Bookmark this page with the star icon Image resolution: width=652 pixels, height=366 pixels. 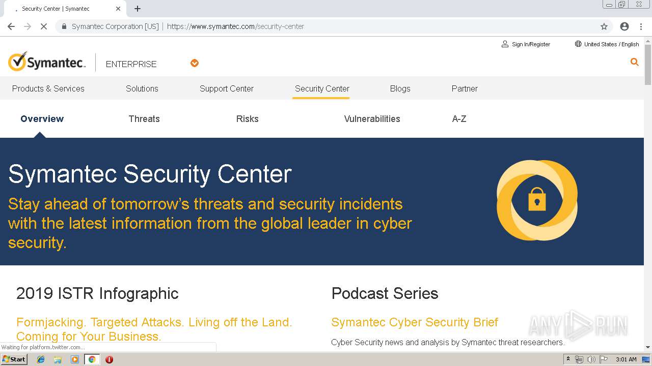pos(604,26)
